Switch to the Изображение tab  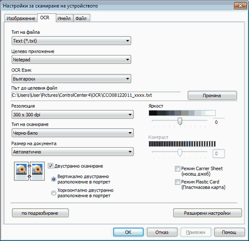pos(21,18)
